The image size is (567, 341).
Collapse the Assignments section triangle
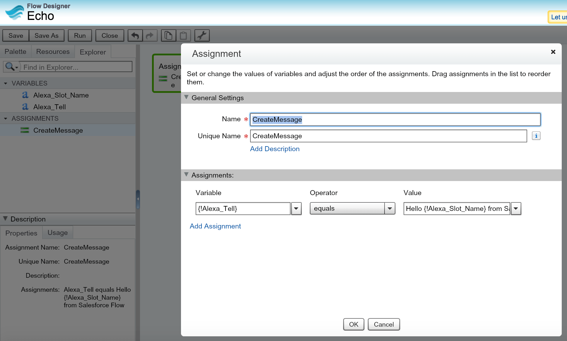coord(186,175)
